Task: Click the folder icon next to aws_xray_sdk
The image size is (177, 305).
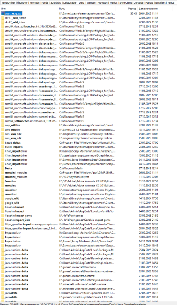Action: 3,138
